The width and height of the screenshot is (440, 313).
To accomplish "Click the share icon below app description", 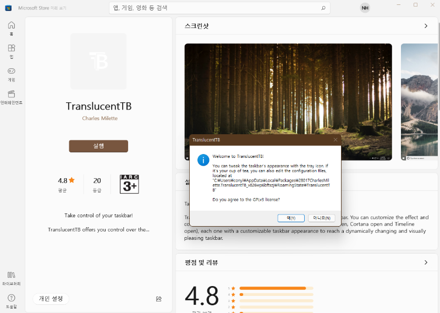I will tap(159, 299).
